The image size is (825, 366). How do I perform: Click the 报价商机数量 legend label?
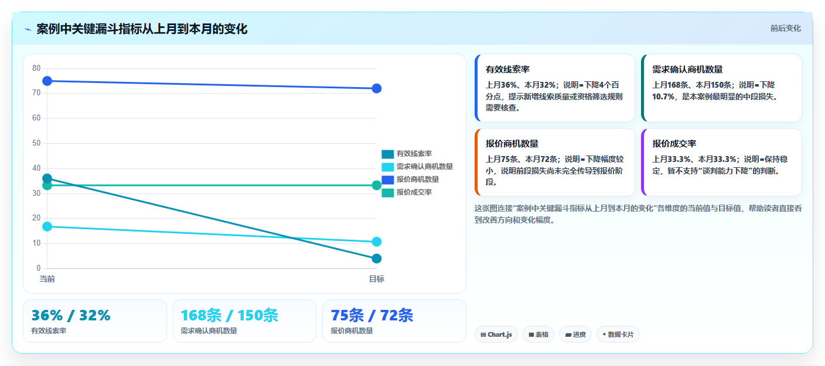coord(418,179)
